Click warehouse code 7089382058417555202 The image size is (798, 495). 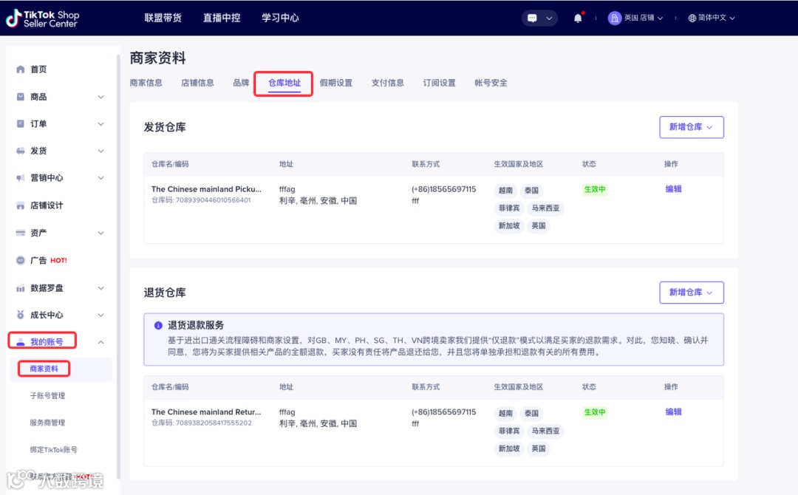coord(214,423)
